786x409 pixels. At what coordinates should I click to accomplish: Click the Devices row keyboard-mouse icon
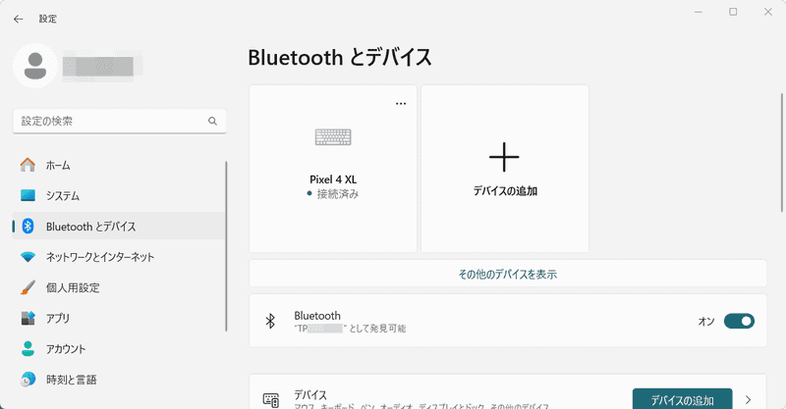(271, 400)
